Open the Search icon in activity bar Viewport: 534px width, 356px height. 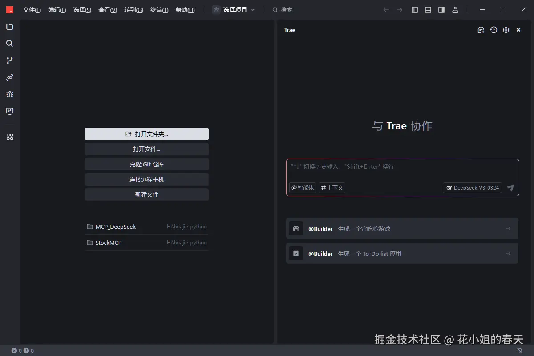point(10,44)
